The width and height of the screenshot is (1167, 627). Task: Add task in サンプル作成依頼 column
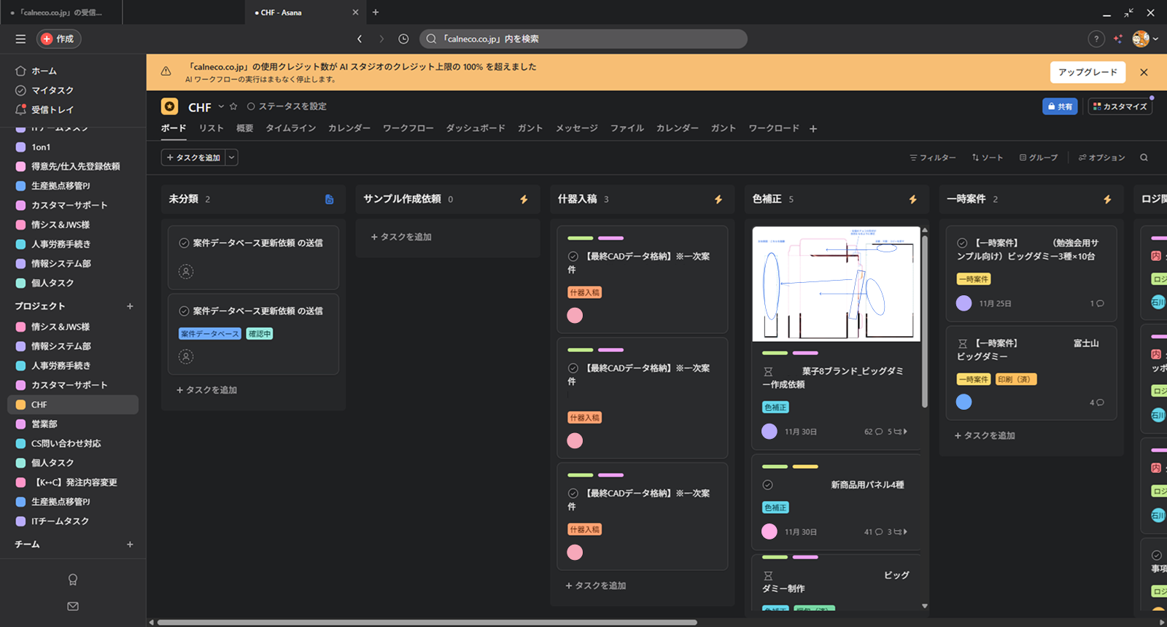tap(401, 237)
